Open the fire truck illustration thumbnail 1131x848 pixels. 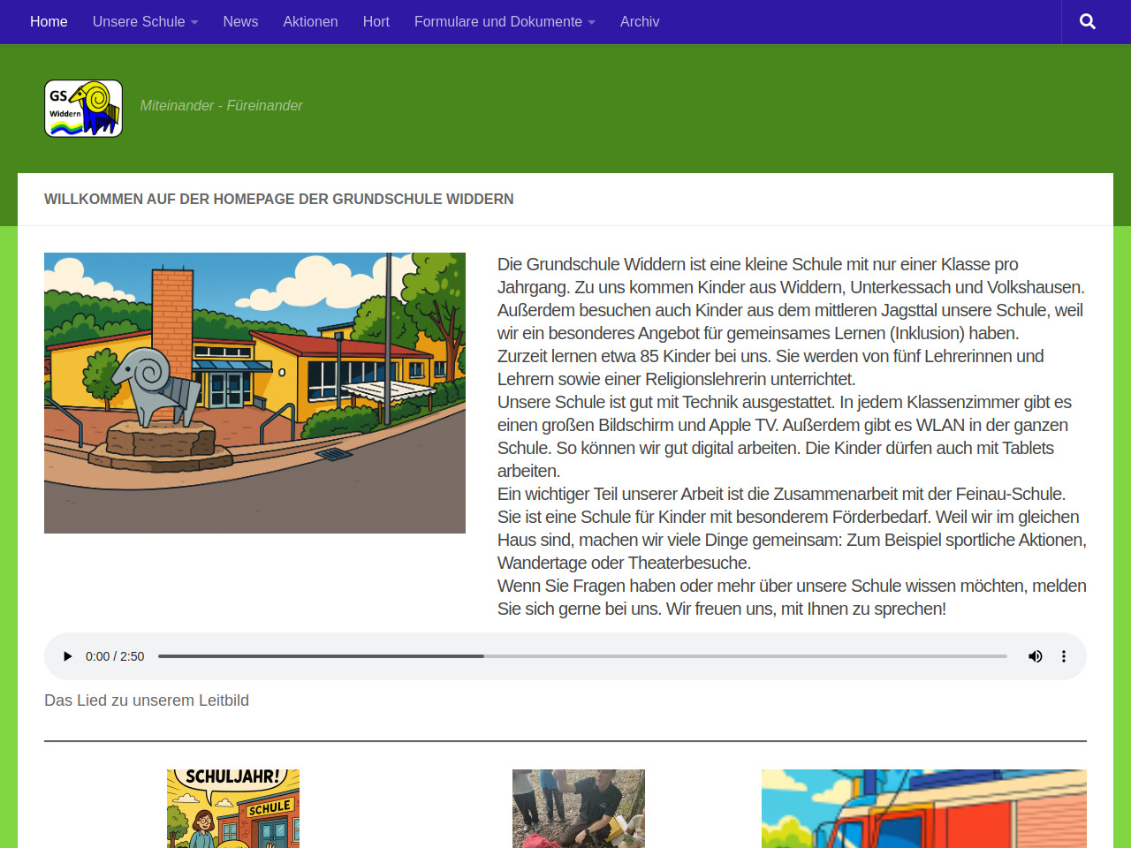tap(923, 808)
